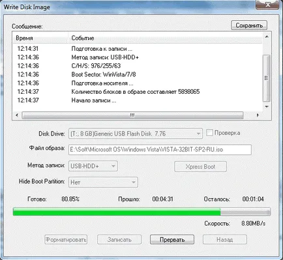Viewport: 283px width, 260px height.
Task: Select the 'Метод записи: USB-HDD+' log row
Action: coord(138,57)
